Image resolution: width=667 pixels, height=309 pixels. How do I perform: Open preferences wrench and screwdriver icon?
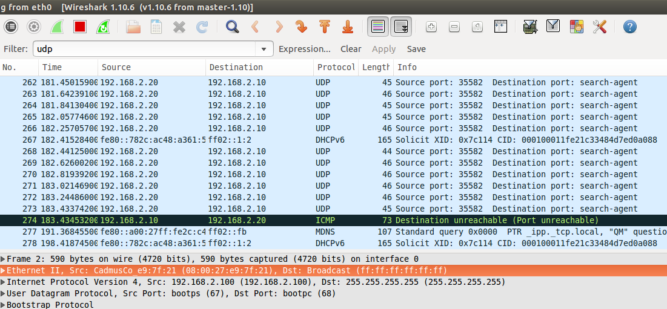point(599,27)
